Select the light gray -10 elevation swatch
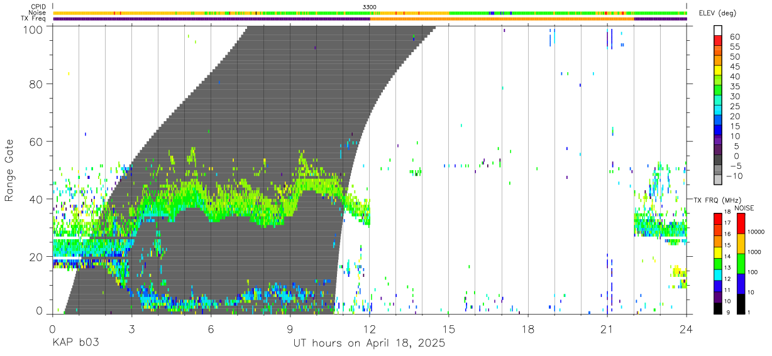The height and width of the screenshot is (356, 772). (x=718, y=181)
